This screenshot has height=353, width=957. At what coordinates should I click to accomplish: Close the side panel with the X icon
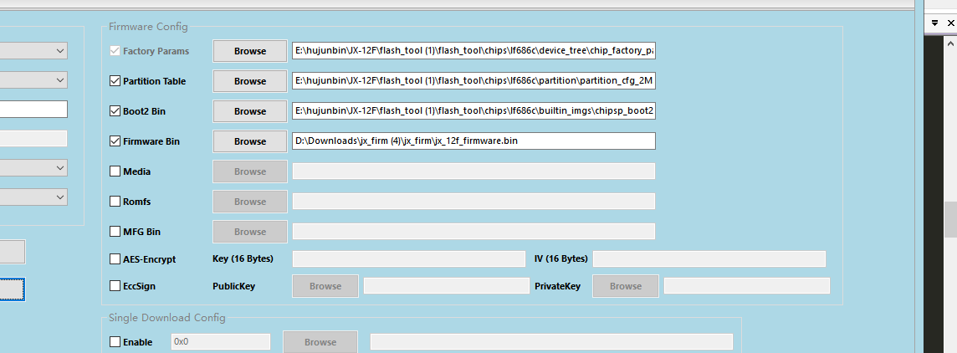tap(952, 23)
